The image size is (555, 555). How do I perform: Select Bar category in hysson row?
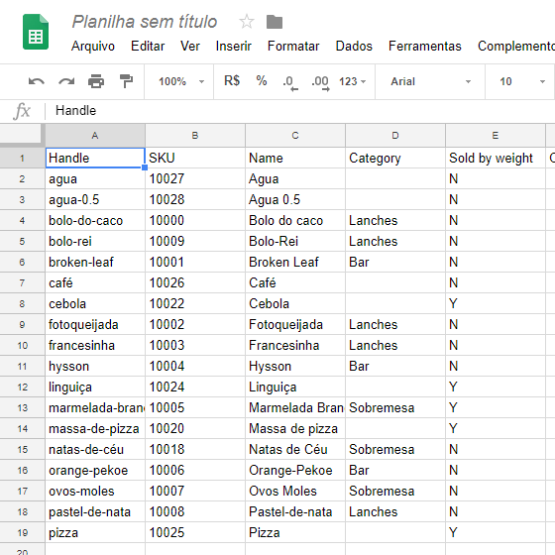pyautogui.click(x=395, y=367)
